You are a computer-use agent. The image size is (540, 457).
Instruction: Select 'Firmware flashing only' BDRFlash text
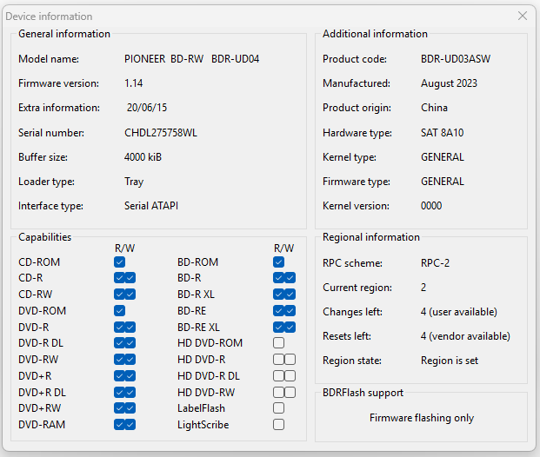(422, 418)
